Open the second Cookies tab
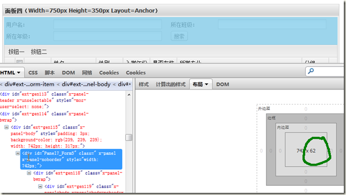 coord(136,73)
